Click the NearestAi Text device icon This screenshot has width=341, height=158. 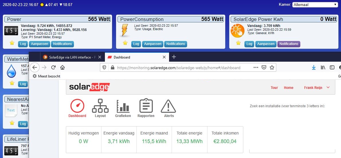(11, 110)
